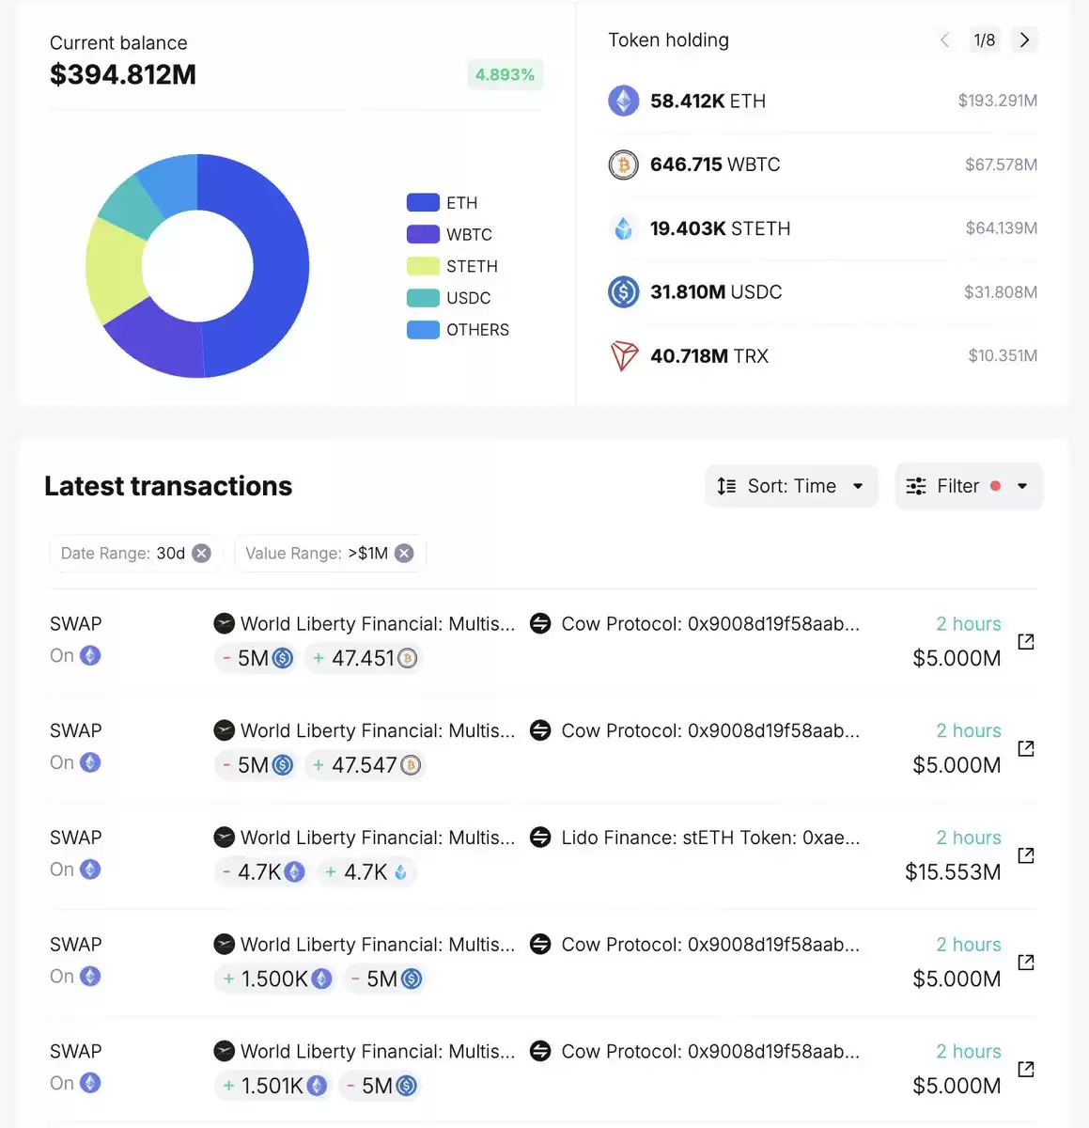The height and width of the screenshot is (1128, 1089).
Task: Click the 58.412K ETH holding row text
Action: coord(708,101)
